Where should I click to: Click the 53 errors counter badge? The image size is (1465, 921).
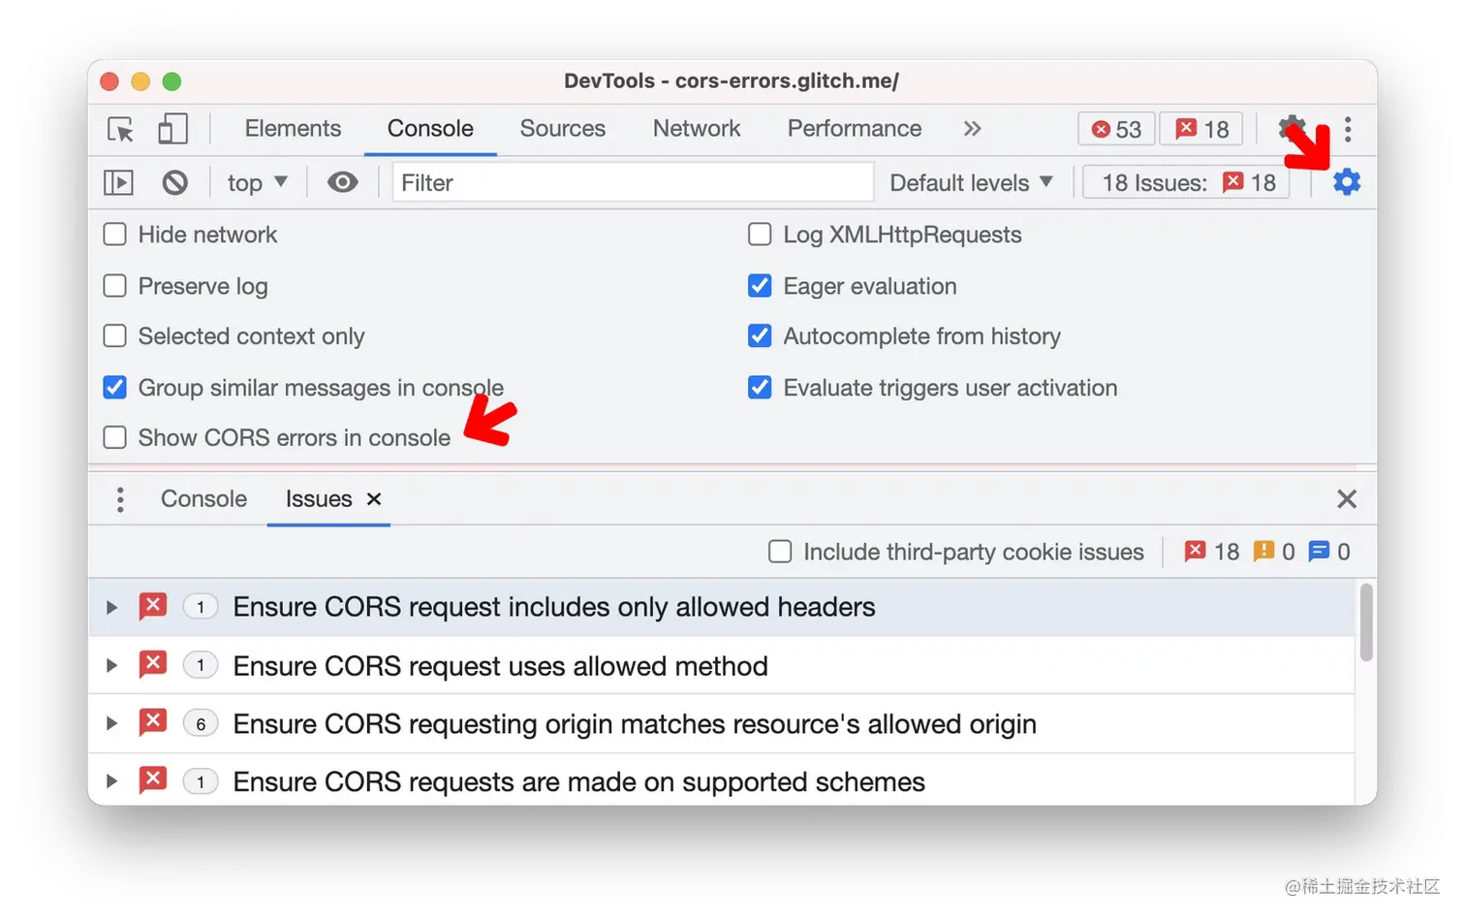point(1116,129)
